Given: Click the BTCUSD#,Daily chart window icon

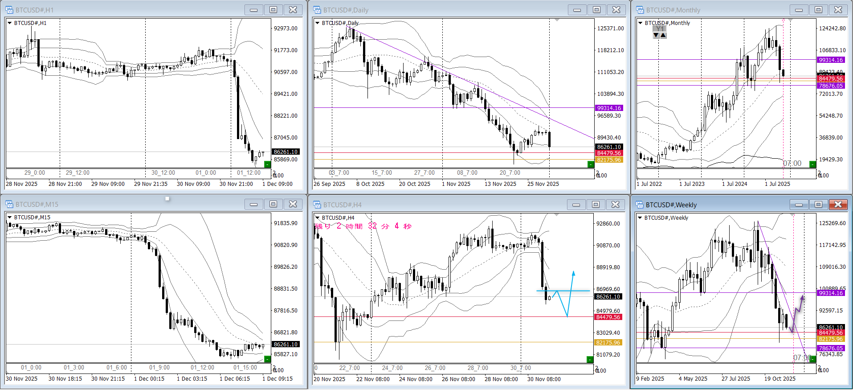Looking at the screenshot, I should click(317, 10).
